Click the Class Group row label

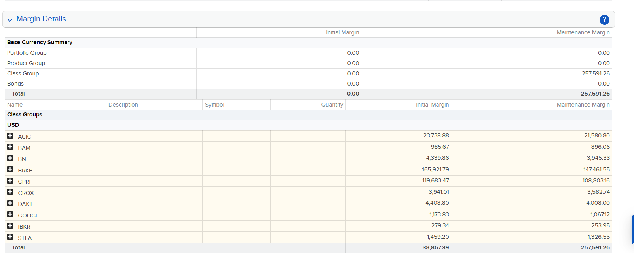(23, 73)
